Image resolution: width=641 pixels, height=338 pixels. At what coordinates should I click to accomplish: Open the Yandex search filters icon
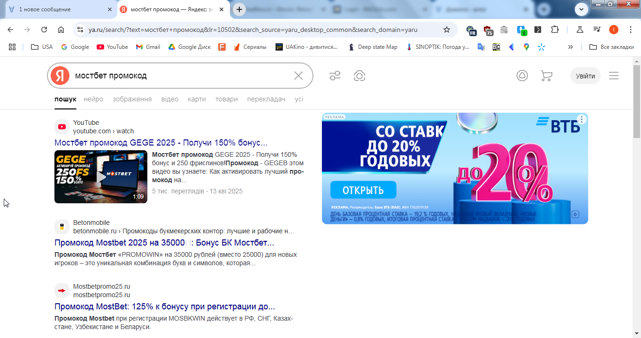pos(335,76)
